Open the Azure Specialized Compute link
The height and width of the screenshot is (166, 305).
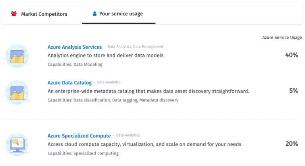(x=79, y=136)
